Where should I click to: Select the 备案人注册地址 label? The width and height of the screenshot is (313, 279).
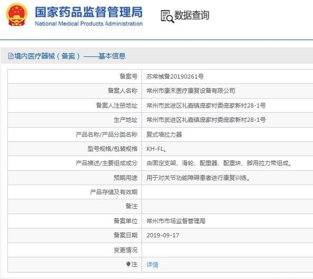pos(117,105)
